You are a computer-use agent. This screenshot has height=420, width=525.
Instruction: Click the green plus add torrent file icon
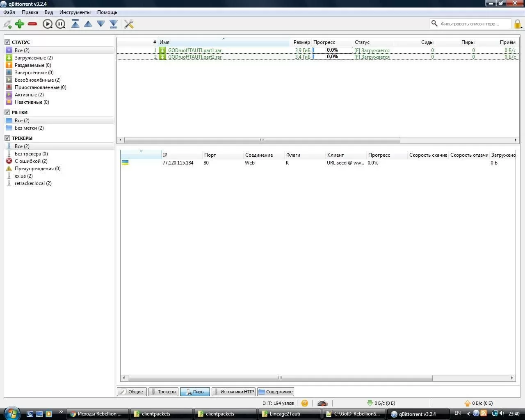[x=20, y=24]
